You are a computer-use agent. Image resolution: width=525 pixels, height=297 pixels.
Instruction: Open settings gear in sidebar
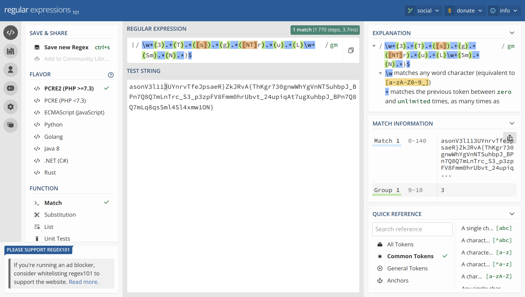10,107
